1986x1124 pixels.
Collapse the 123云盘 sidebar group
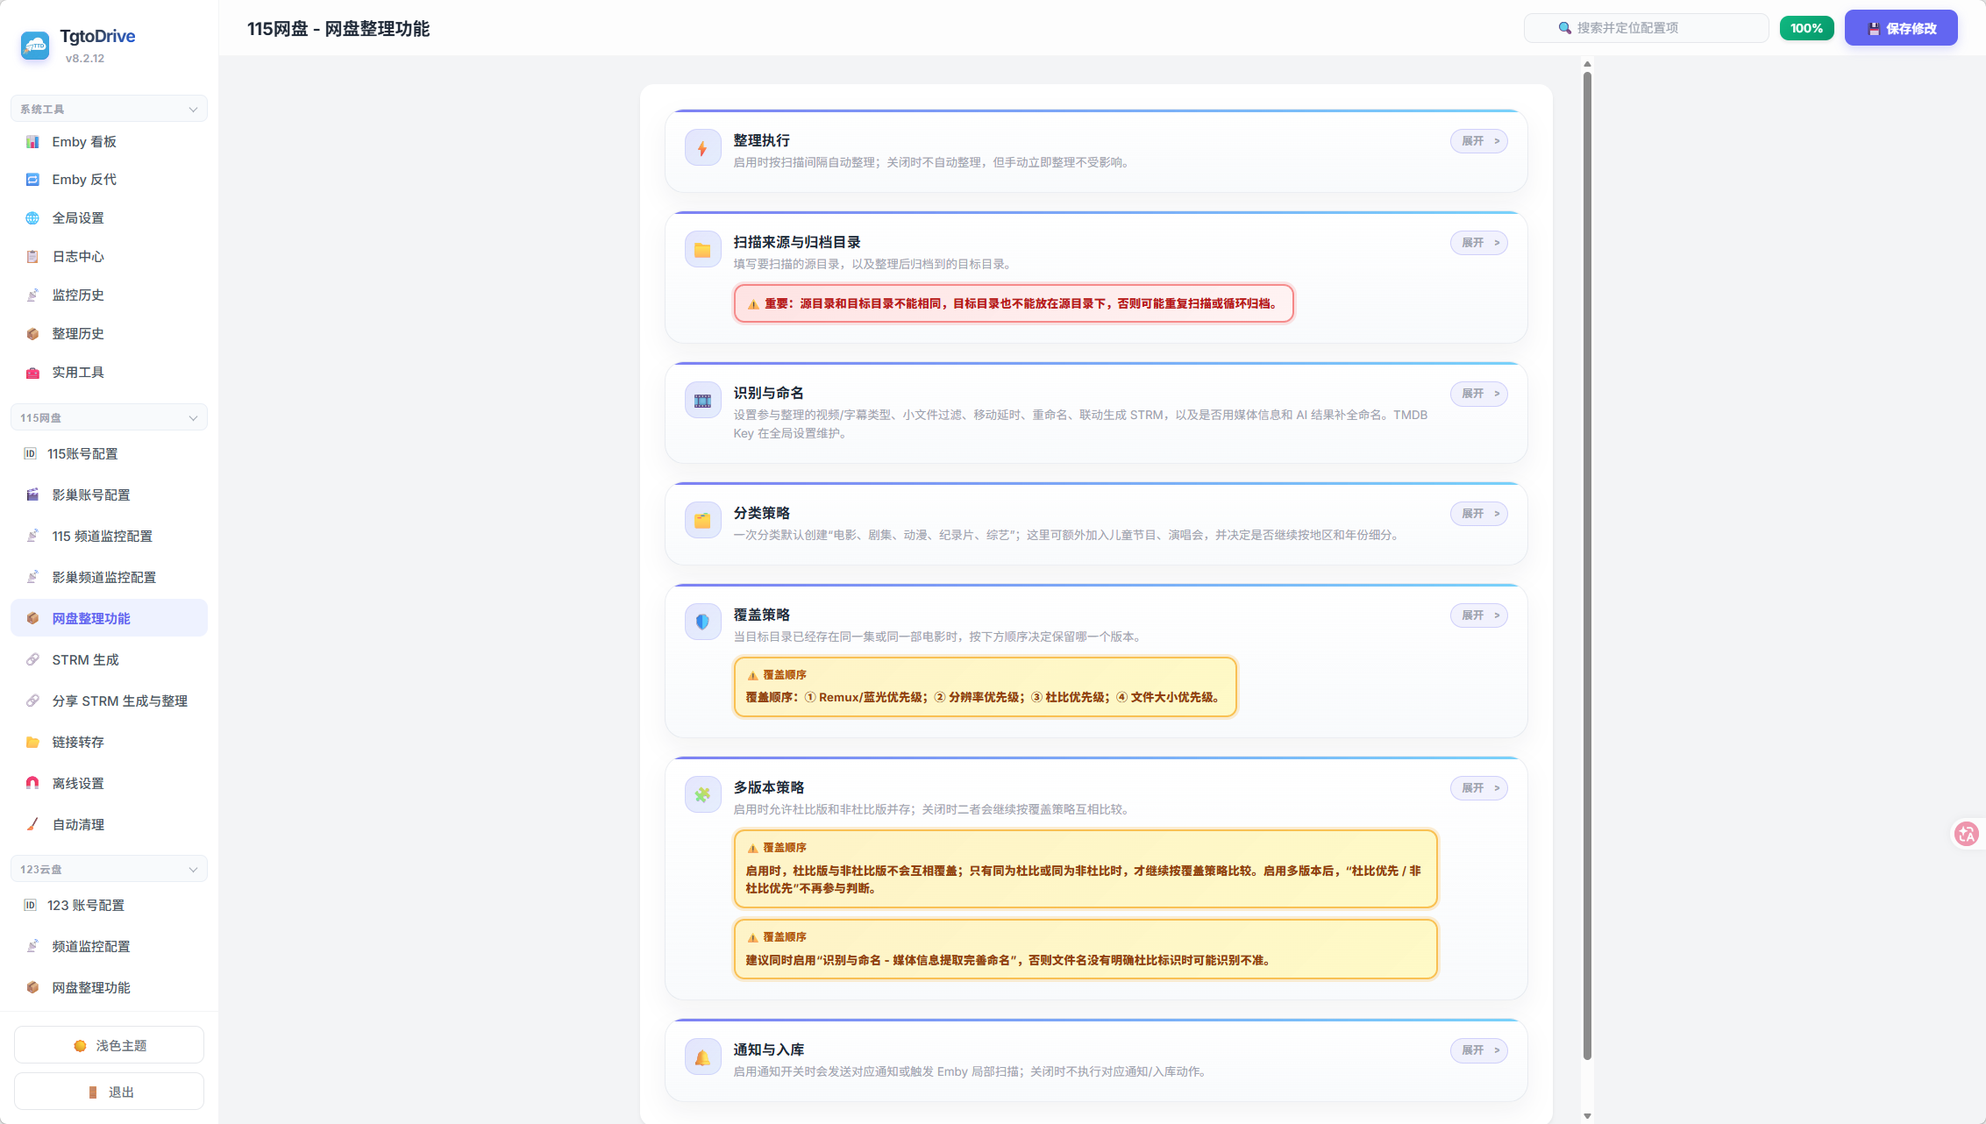pos(109,869)
